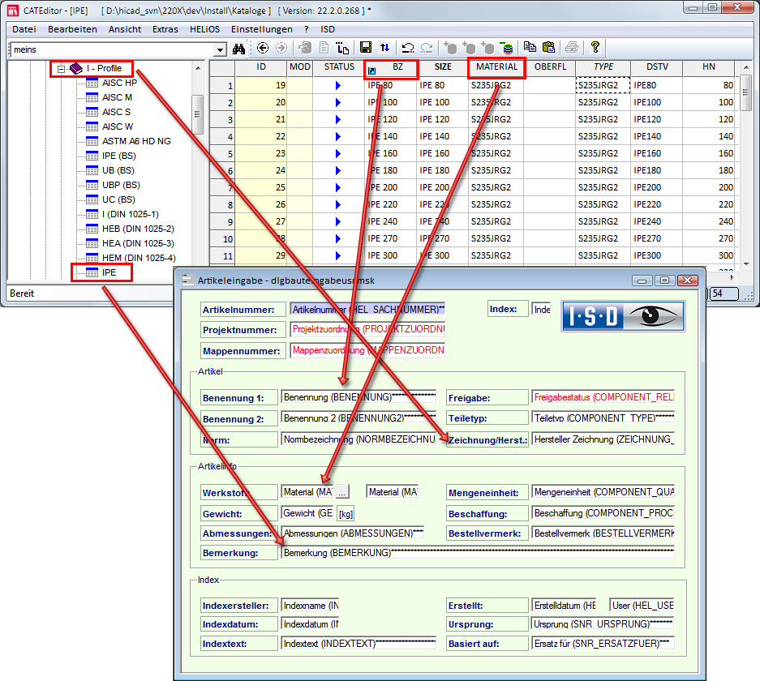Screen dimensions: 760x681
Task: Click the Artikelnummer input field
Action: point(367,309)
